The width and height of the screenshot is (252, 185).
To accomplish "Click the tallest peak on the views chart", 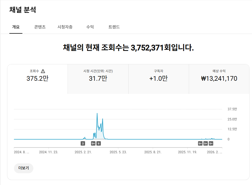I will click(x=97, y=114).
